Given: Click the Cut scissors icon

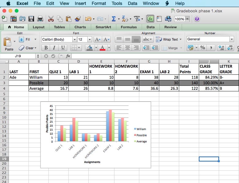Looking at the screenshot, I should point(51,19).
